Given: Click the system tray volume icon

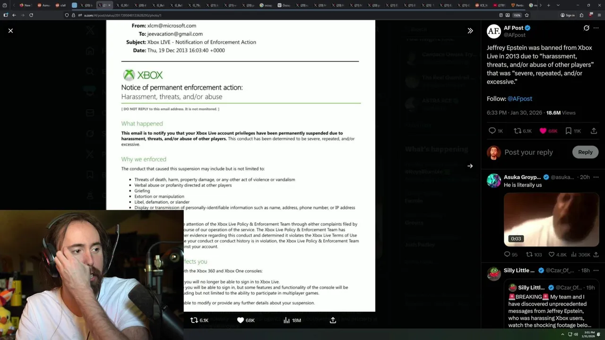Looking at the screenshot, I should click(x=576, y=334).
